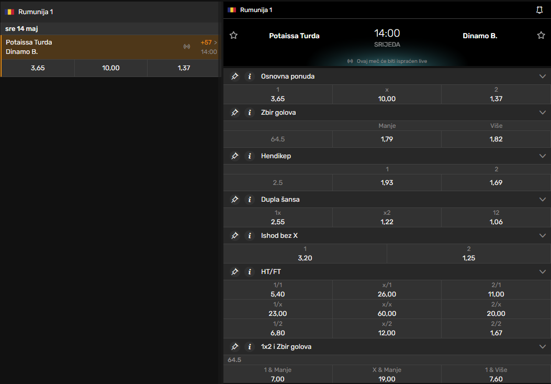This screenshot has width=551, height=384.
Task: Open info for 1x2 i Zbir golova
Action: click(x=250, y=347)
